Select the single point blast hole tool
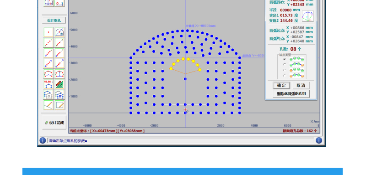 click(x=48, y=32)
